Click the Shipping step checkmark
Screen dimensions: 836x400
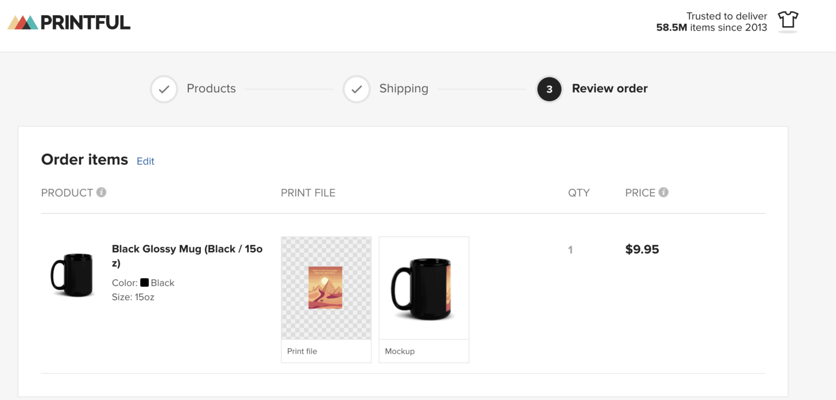(356, 89)
